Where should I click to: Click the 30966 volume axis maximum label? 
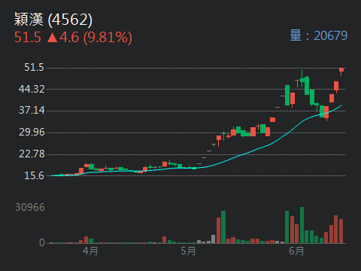[30, 207]
